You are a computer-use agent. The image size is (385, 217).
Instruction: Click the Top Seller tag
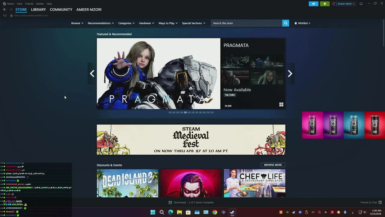[230, 95]
